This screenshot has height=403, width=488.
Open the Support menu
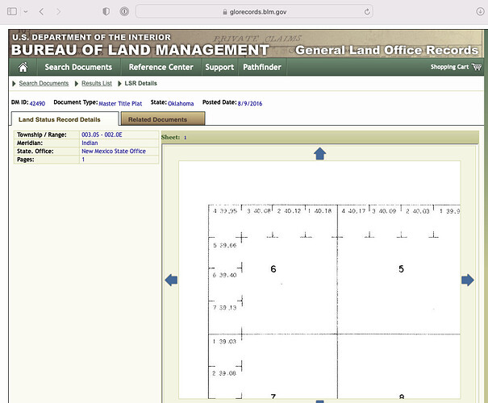tap(219, 67)
